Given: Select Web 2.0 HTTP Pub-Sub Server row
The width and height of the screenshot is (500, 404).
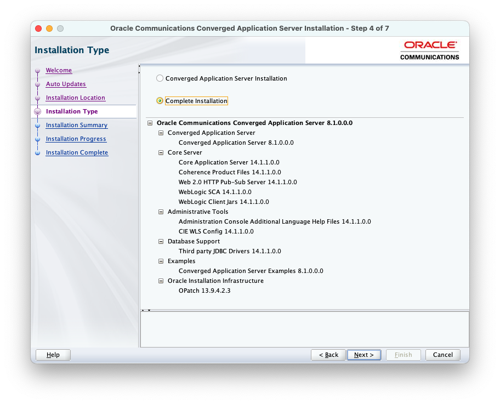Looking at the screenshot, I should click(x=237, y=182).
